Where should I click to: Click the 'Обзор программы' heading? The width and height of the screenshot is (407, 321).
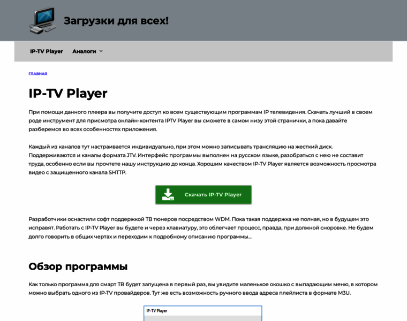click(x=78, y=266)
